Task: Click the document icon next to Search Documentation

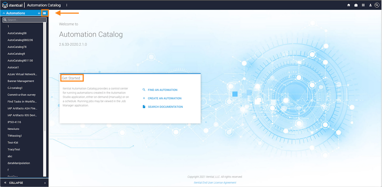Action: tap(144, 107)
